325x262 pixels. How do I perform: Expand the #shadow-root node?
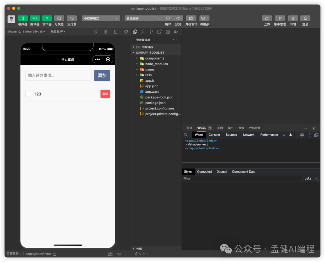coord(187,145)
